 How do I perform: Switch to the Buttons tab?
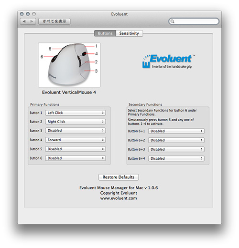105,33
